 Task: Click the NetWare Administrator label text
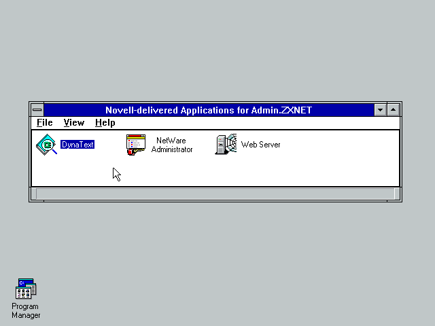[172, 145]
